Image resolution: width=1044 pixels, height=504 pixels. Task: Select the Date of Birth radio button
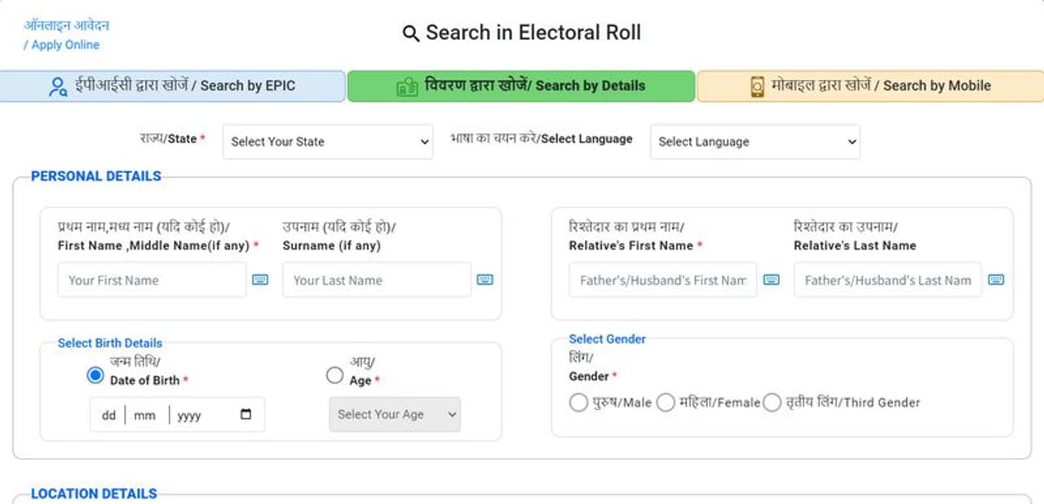(x=95, y=375)
